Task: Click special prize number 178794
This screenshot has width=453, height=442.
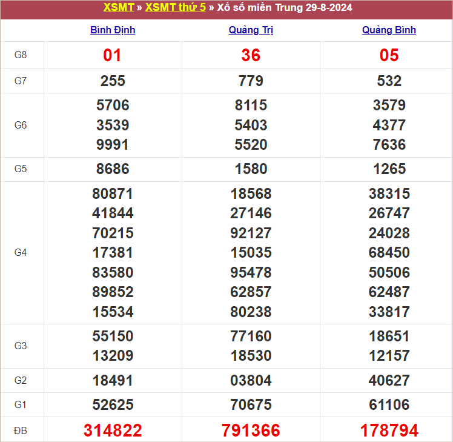Action: click(389, 430)
